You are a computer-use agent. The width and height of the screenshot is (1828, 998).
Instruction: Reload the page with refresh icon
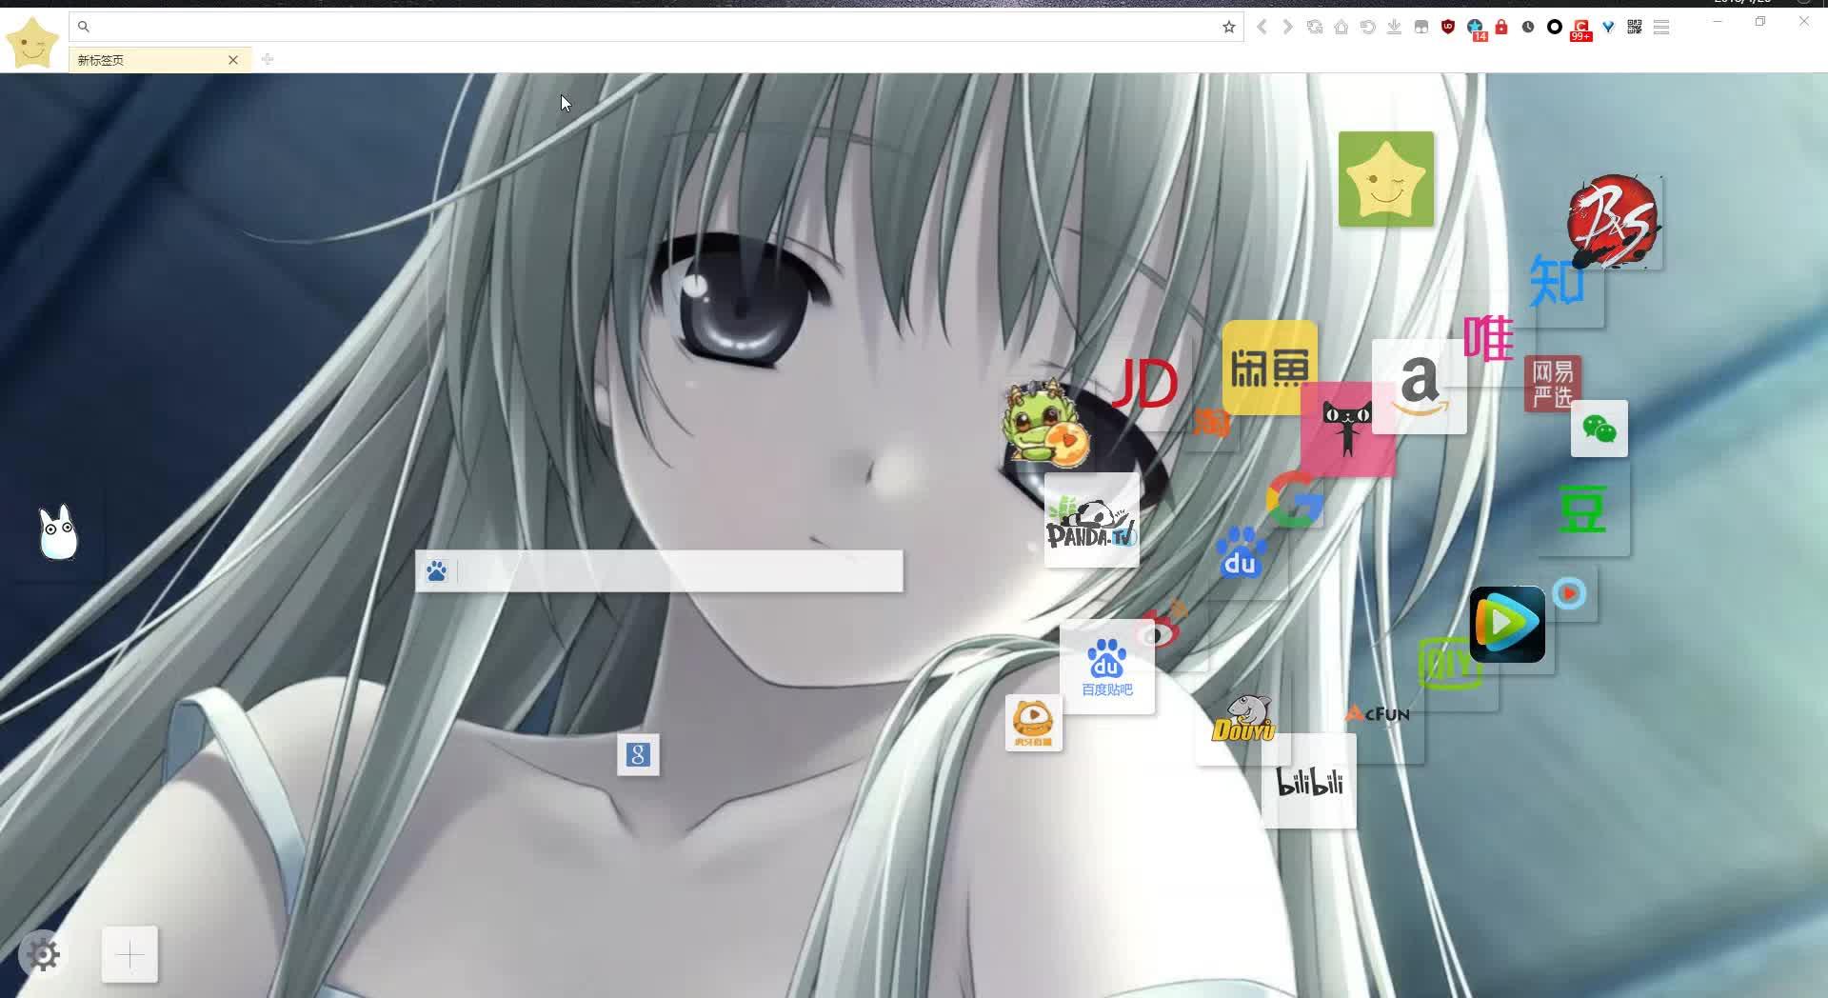[x=1315, y=27]
